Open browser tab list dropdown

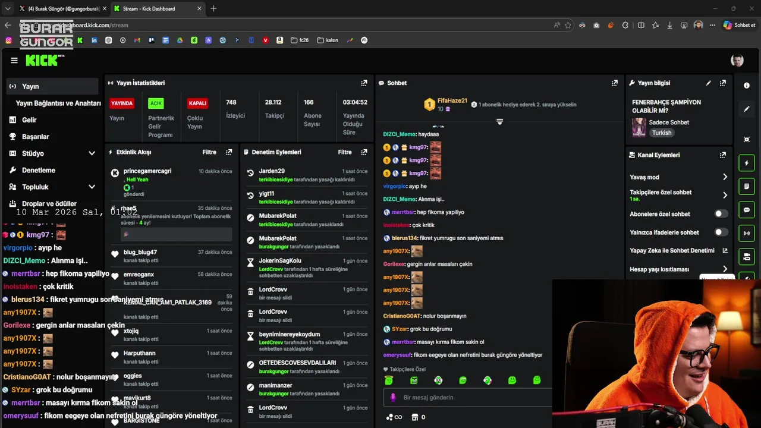pos(7,8)
